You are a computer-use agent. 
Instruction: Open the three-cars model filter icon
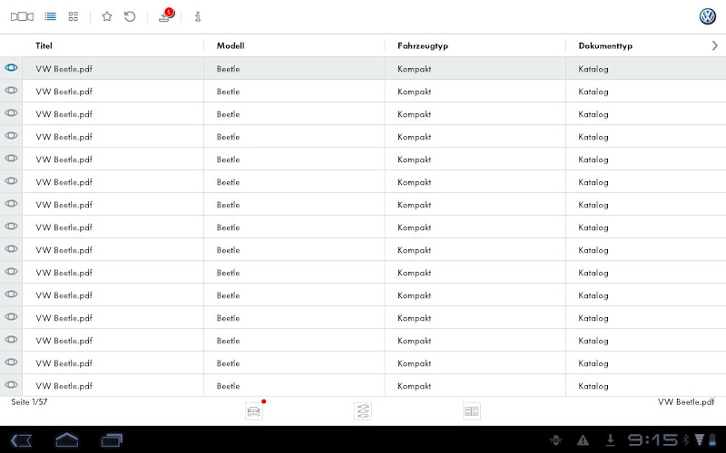363,411
